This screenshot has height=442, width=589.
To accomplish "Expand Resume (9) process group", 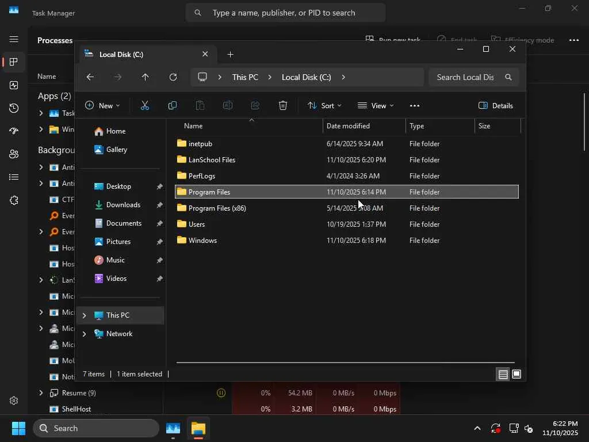I will (41, 393).
